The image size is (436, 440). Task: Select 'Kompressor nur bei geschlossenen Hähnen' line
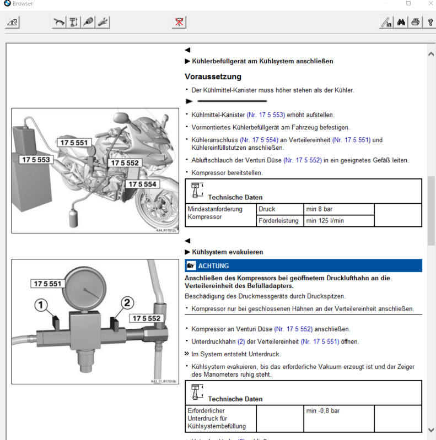pos(303,309)
